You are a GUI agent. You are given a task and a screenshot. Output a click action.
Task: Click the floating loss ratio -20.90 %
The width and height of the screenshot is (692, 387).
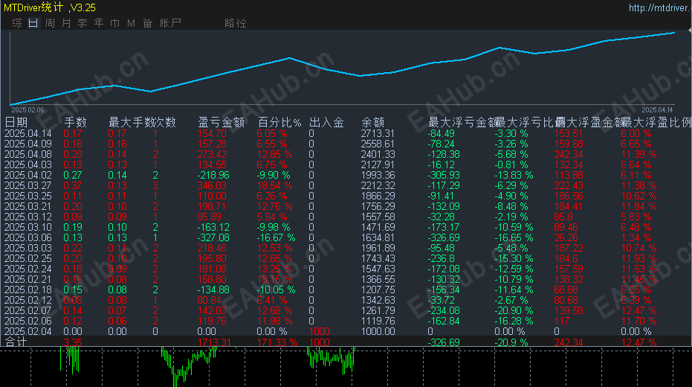514,310
